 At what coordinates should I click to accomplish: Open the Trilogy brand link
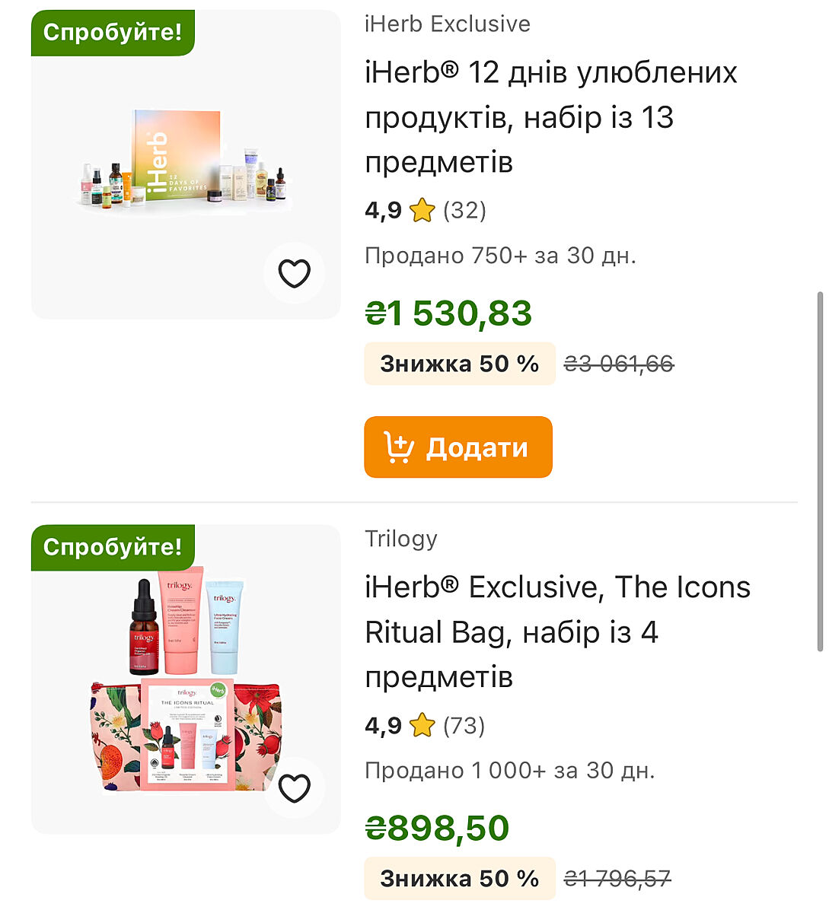coord(401,539)
